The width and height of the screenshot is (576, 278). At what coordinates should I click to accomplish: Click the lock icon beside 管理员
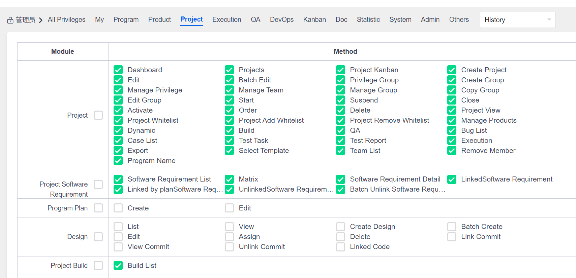click(10, 20)
